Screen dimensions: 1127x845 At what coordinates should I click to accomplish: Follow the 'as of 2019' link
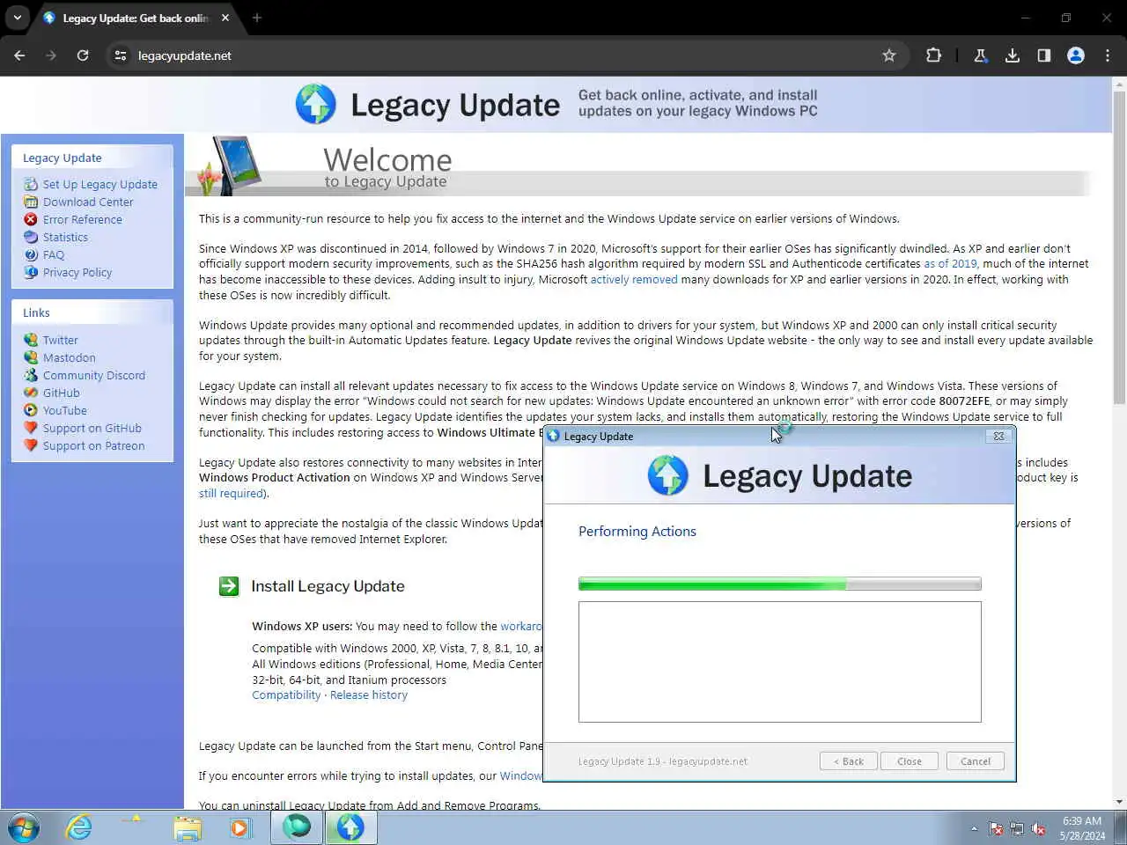pyautogui.click(x=950, y=263)
